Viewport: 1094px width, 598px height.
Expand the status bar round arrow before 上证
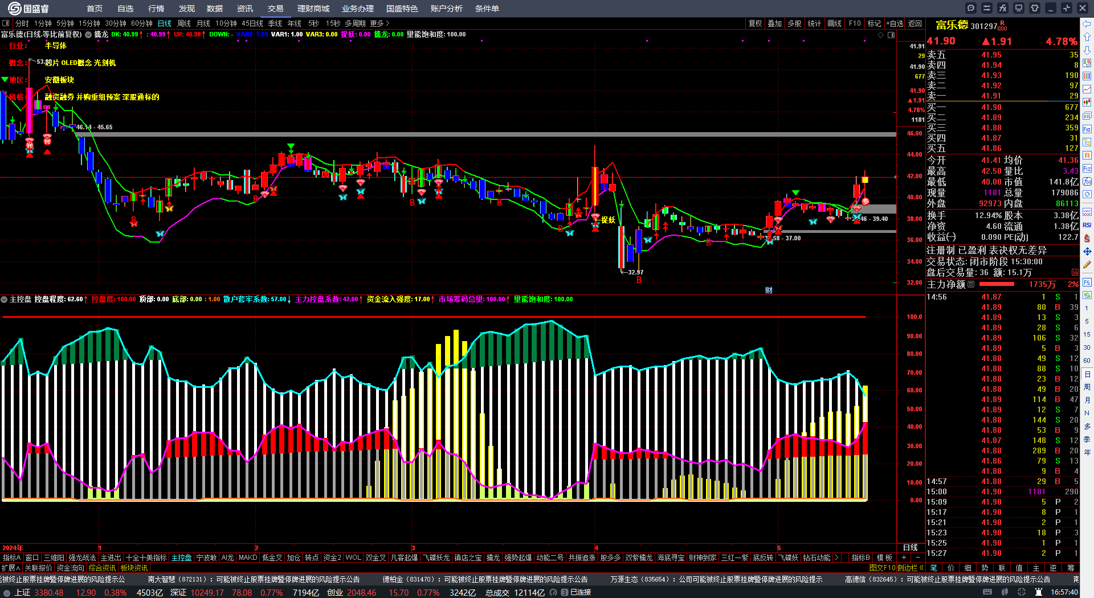click(x=7, y=593)
